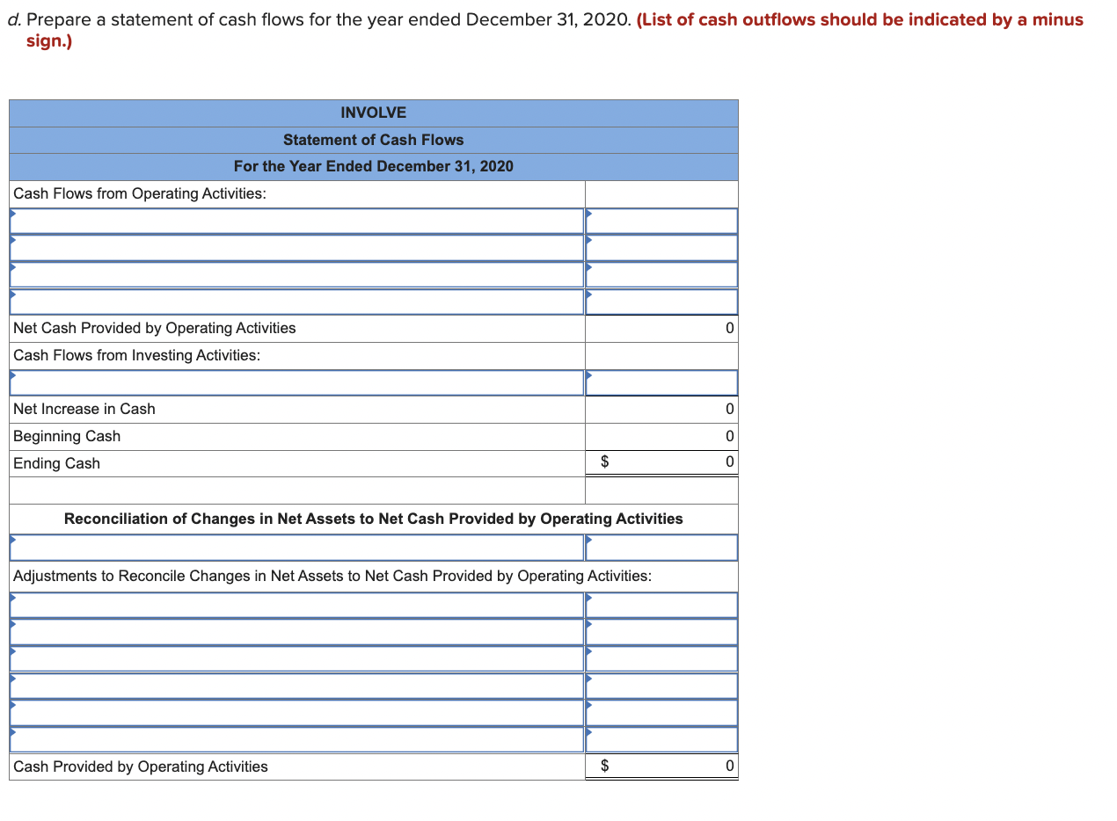This screenshot has height=821, width=1117.
Task: Open the last adjustments description dropdown
Action: [296, 739]
